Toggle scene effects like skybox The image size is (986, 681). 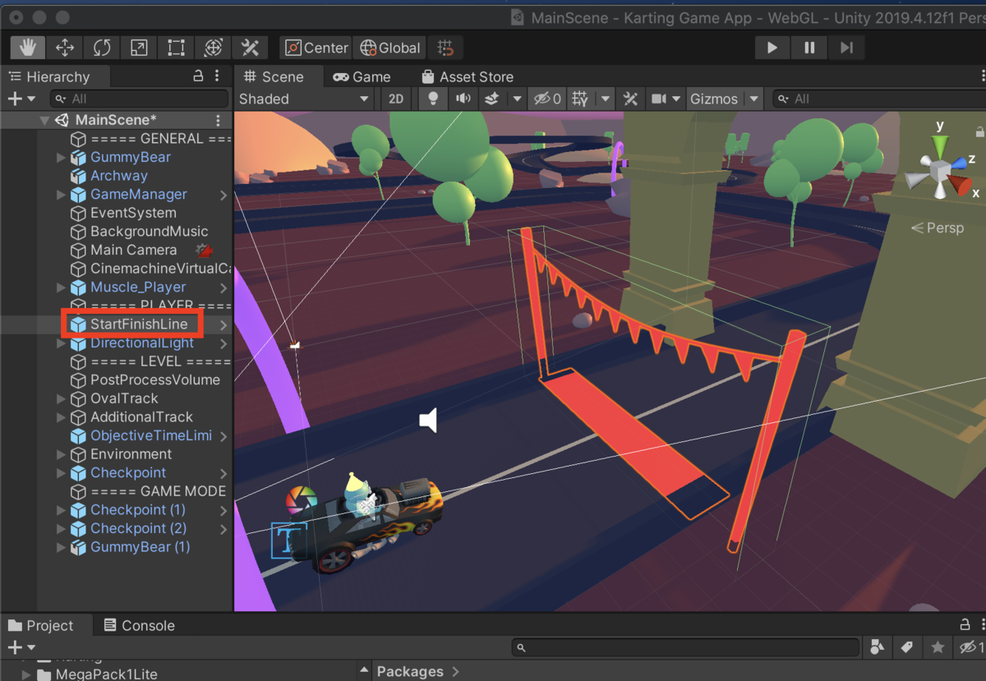pyautogui.click(x=492, y=99)
